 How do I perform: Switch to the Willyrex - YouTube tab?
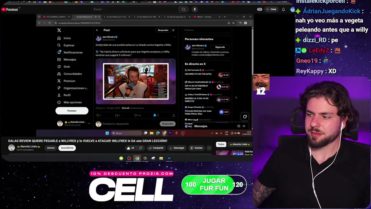click(207, 17)
